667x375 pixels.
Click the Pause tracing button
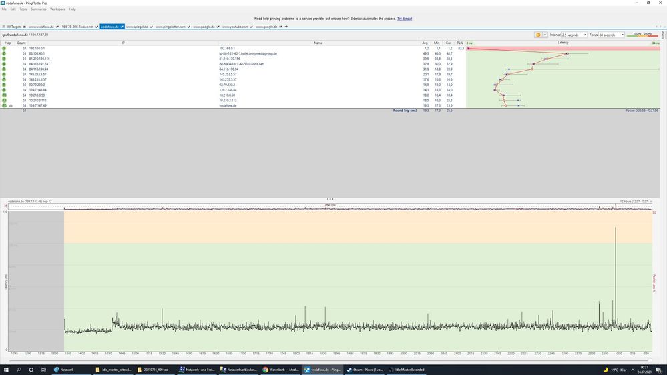click(x=538, y=35)
